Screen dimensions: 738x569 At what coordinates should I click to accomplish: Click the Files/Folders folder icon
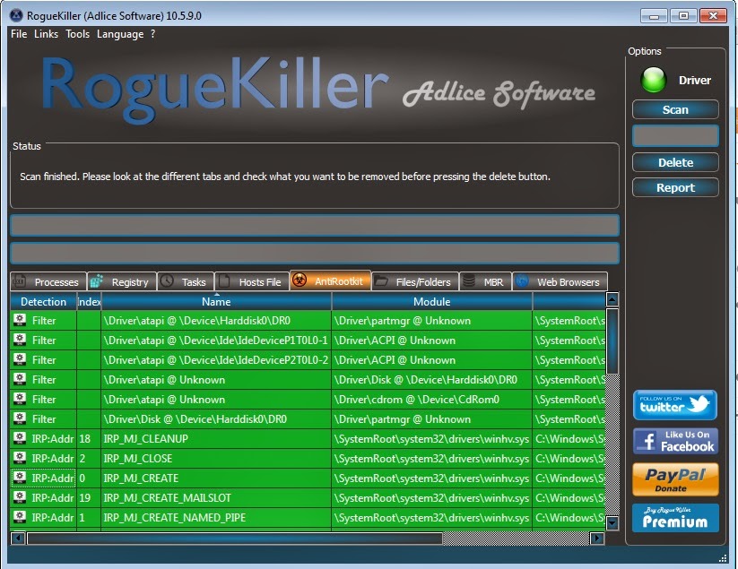tap(380, 281)
